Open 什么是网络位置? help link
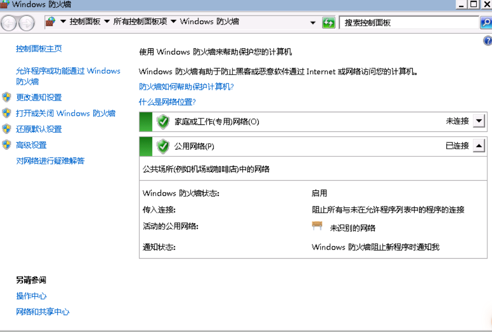 coord(167,102)
